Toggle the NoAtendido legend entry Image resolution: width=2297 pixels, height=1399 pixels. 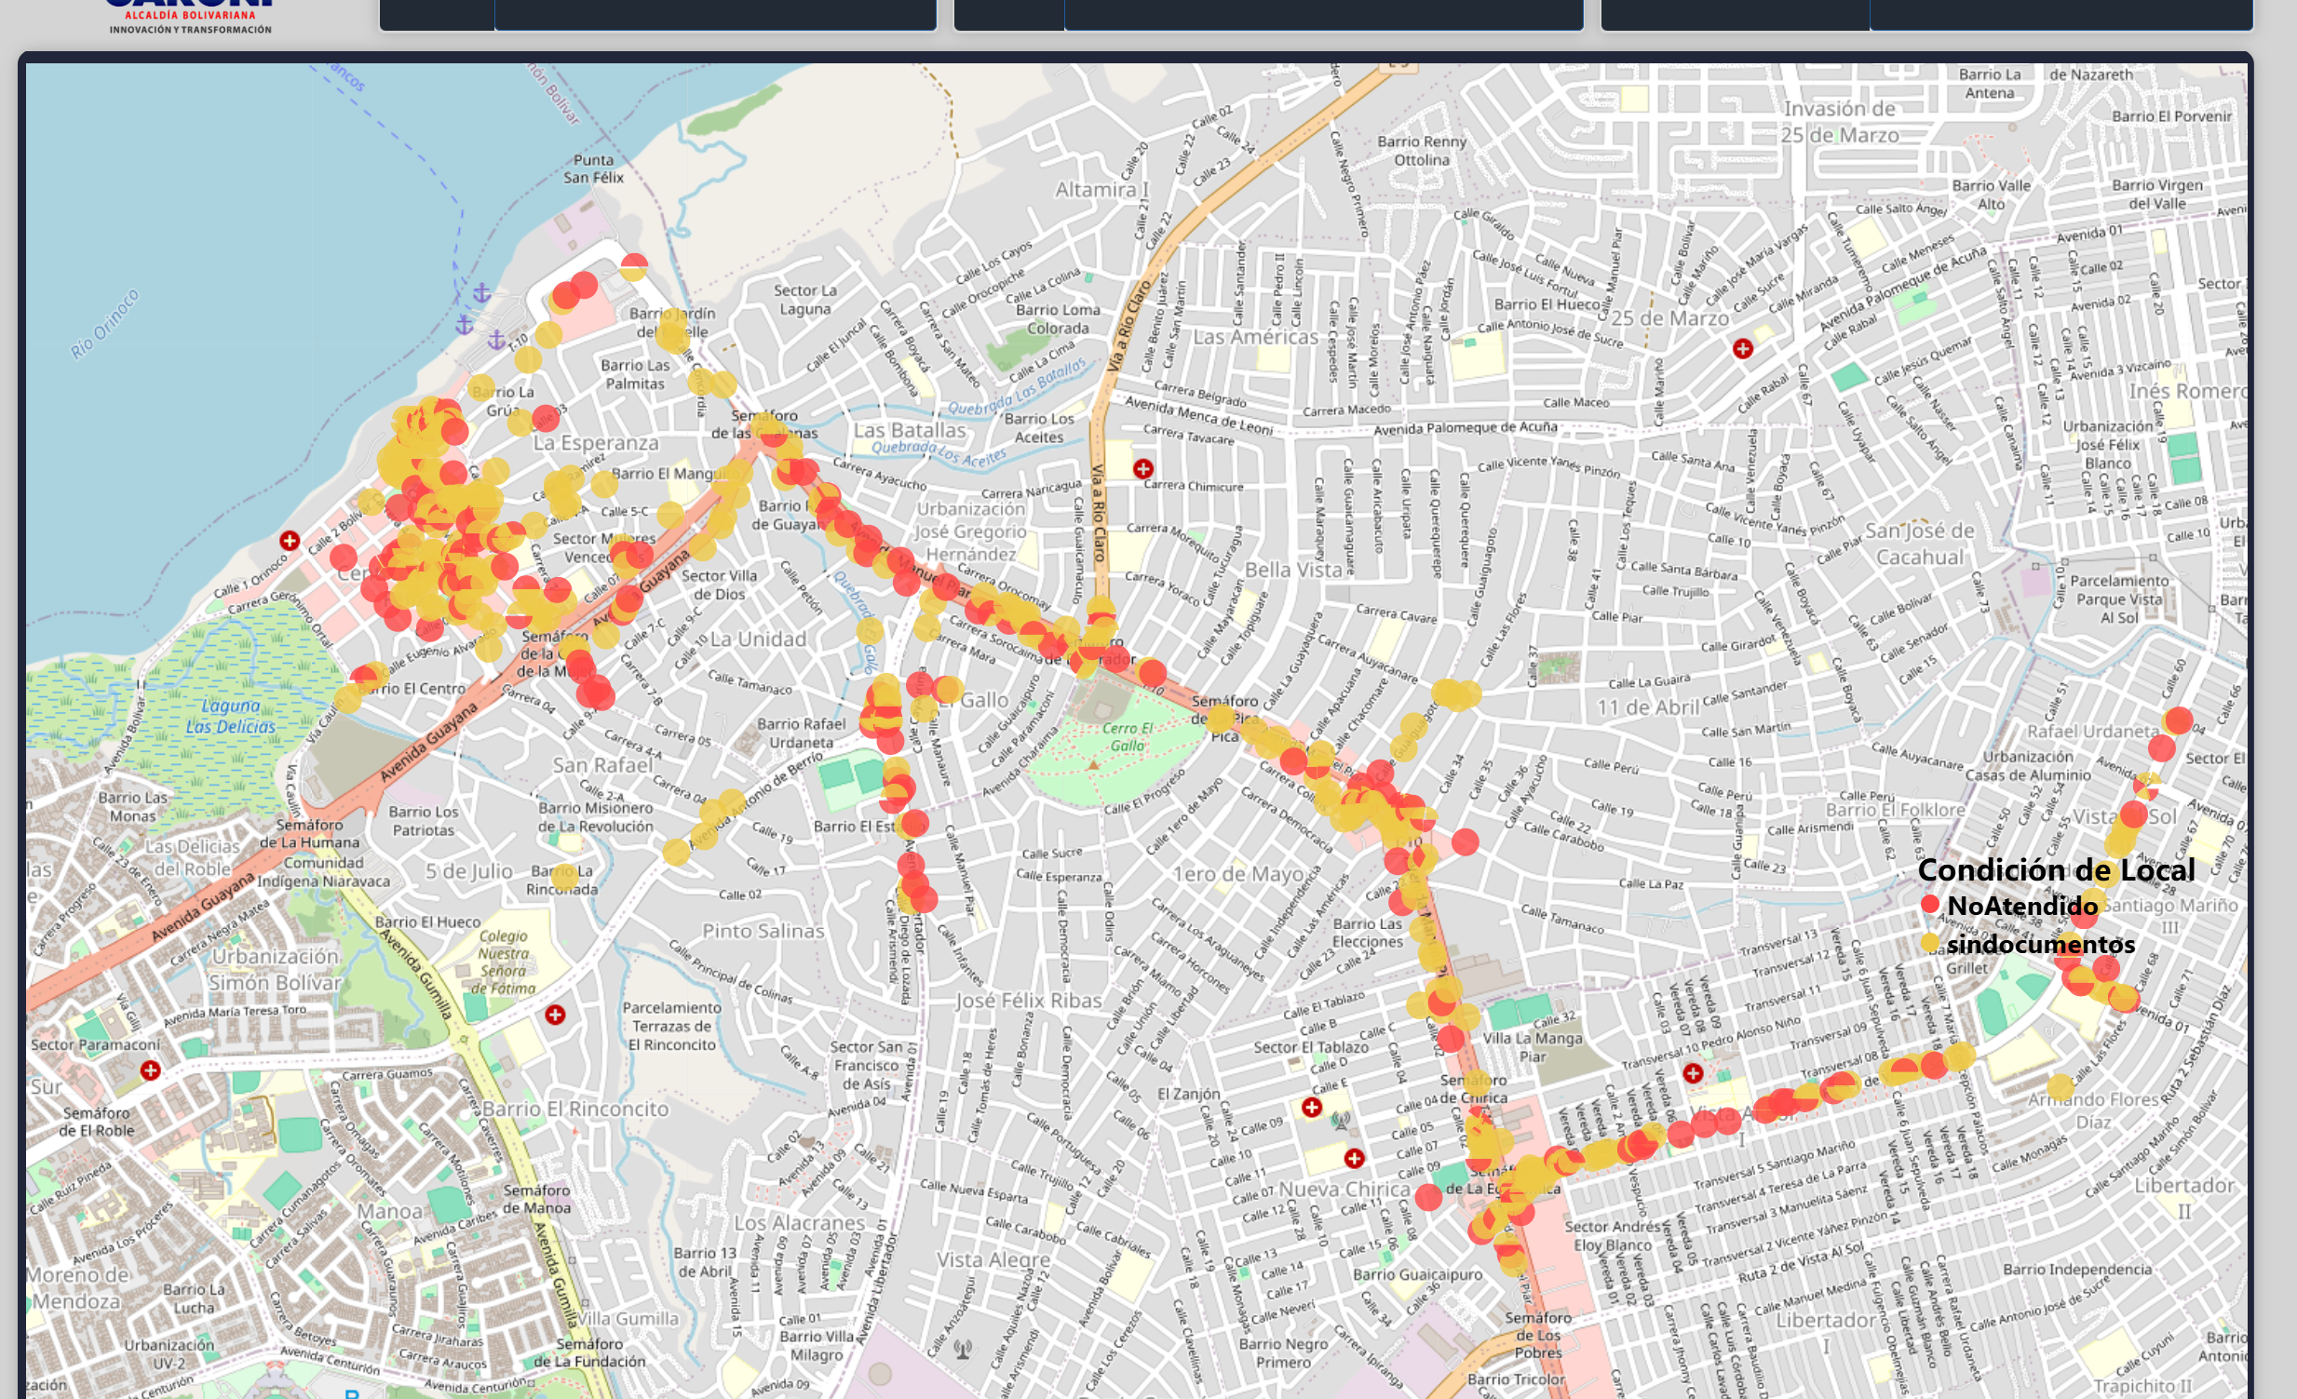coord(2010,905)
